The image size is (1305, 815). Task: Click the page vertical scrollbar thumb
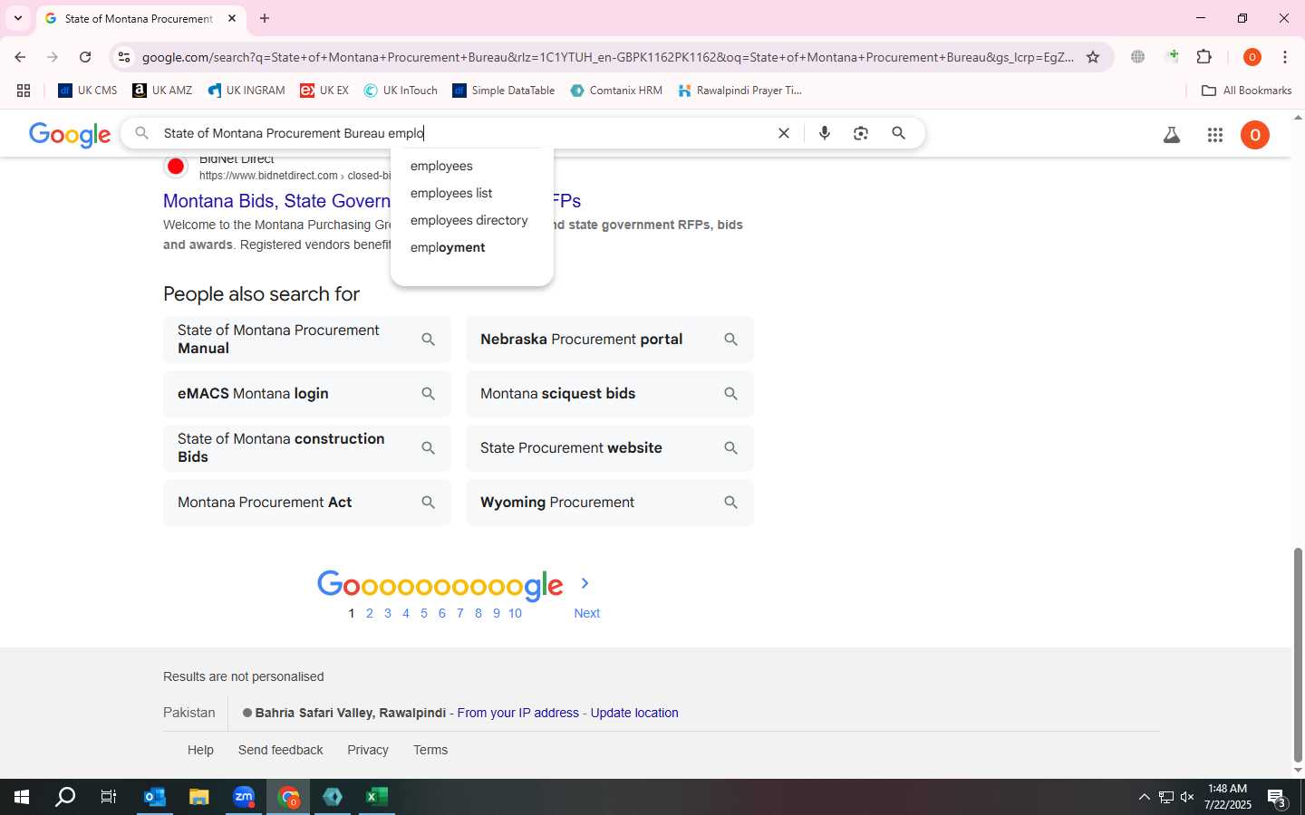pos(1298,656)
